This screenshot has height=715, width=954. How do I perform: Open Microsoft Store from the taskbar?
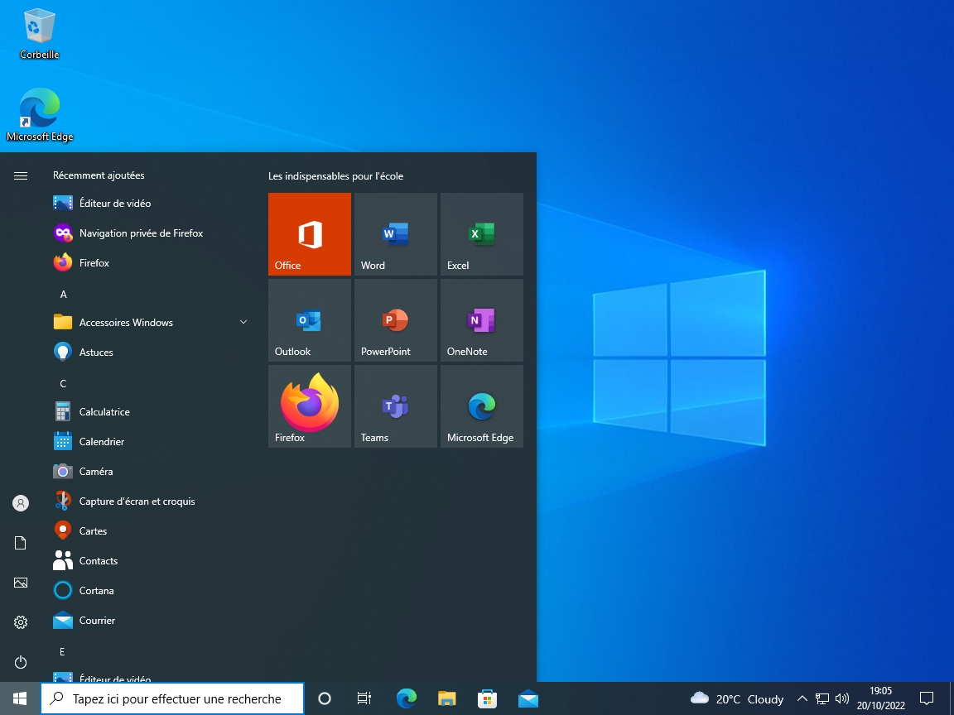coord(487,698)
